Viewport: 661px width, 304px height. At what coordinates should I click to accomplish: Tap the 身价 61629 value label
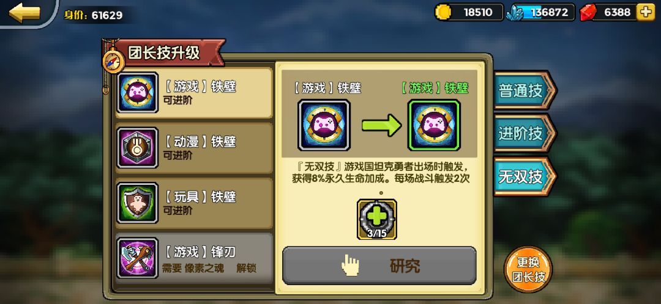point(93,15)
